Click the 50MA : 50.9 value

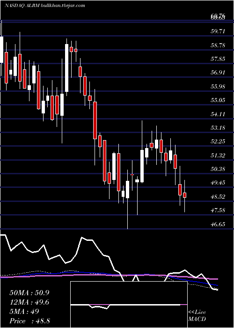pyautogui.click(x=29, y=293)
